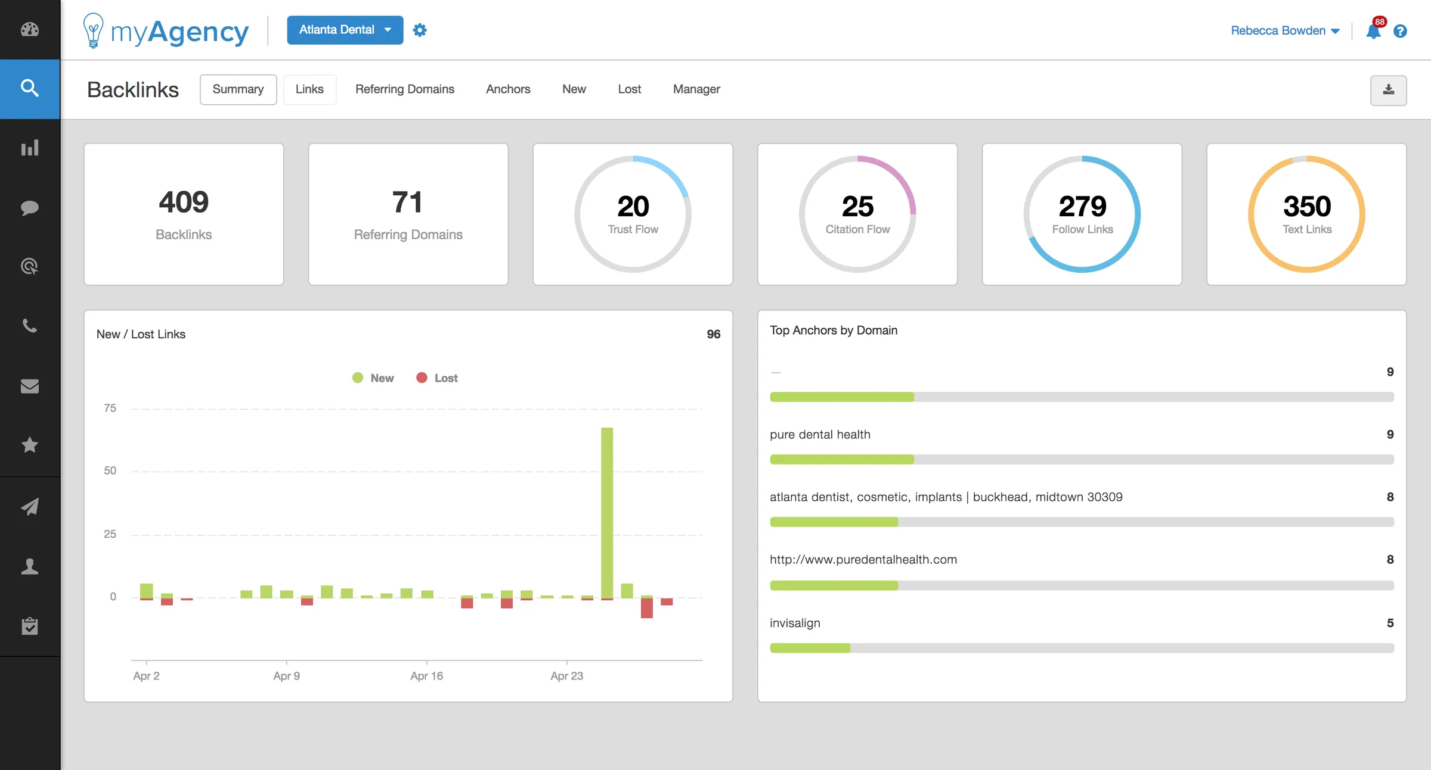Open call tracking via the phone icon
The image size is (1431, 770).
30,326
